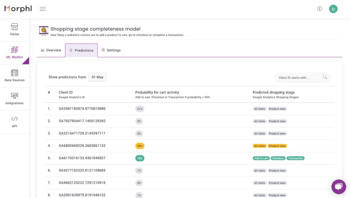The image size is (350, 198).
Task: Click the 78% probability badge
Action: click(140, 158)
